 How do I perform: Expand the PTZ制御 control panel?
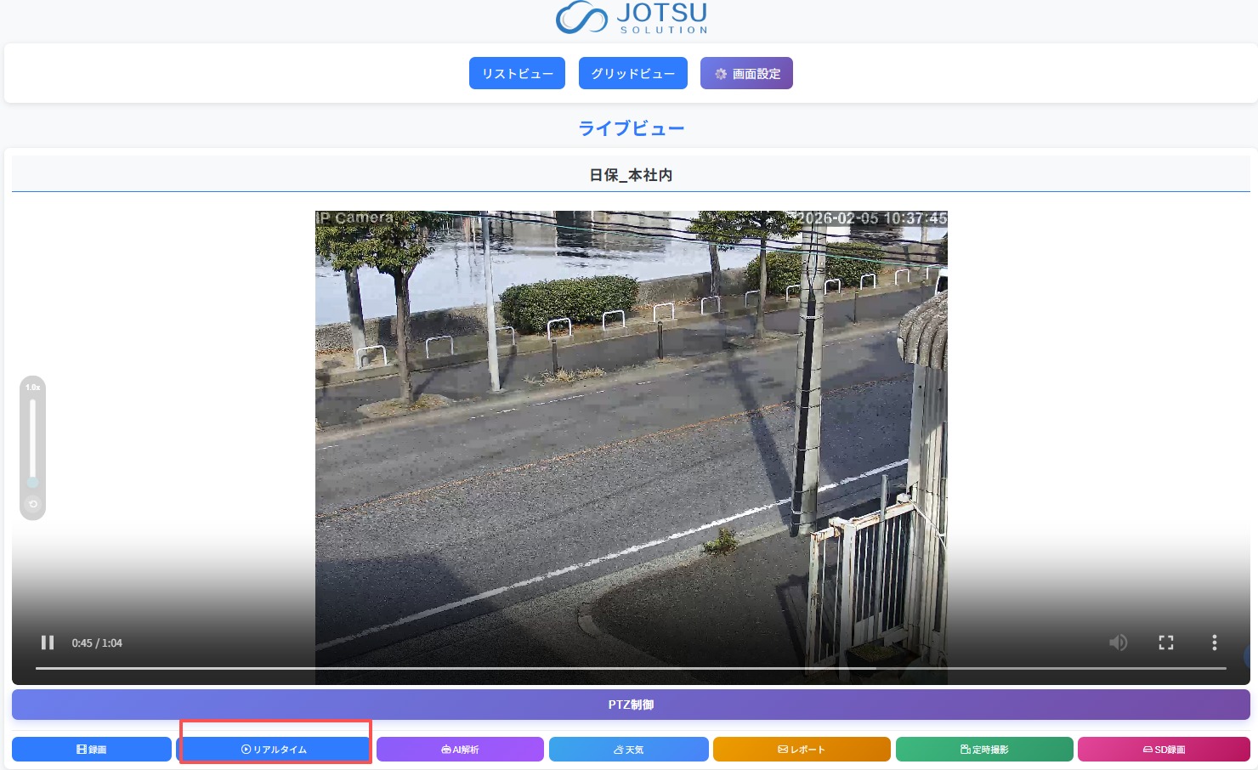631,704
